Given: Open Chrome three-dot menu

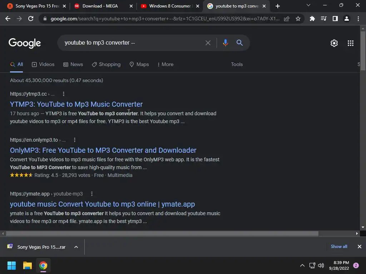Looking at the screenshot, I should click(x=358, y=19).
